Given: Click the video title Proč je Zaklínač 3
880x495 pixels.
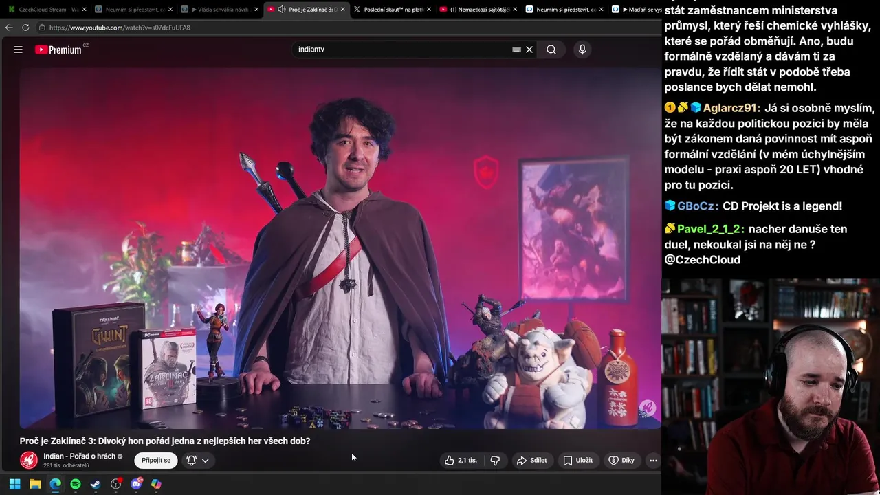Looking at the screenshot, I should point(165,441).
